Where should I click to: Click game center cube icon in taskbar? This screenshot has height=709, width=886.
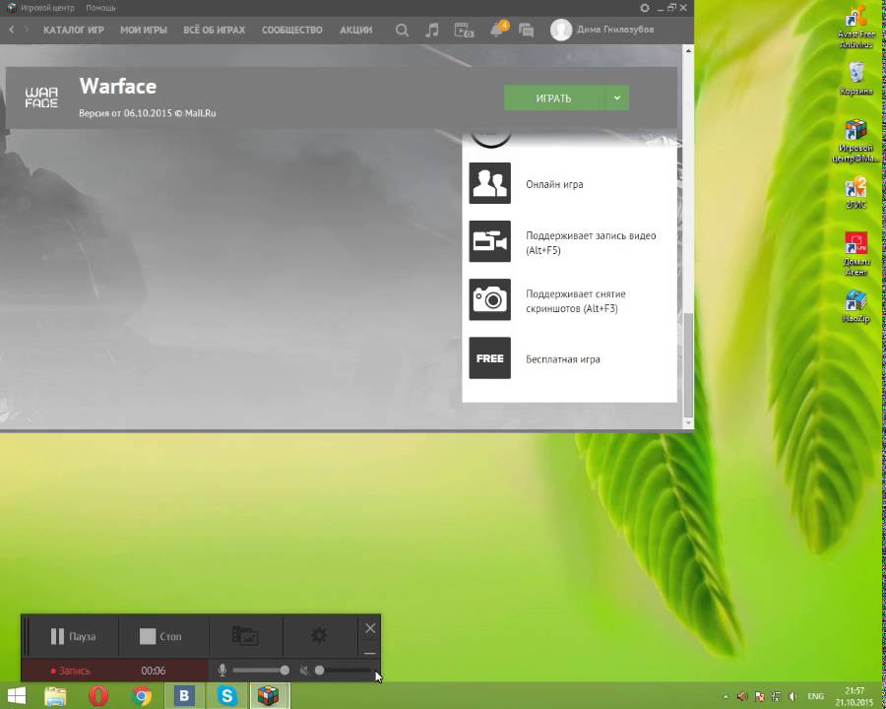[x=269, y=696]
